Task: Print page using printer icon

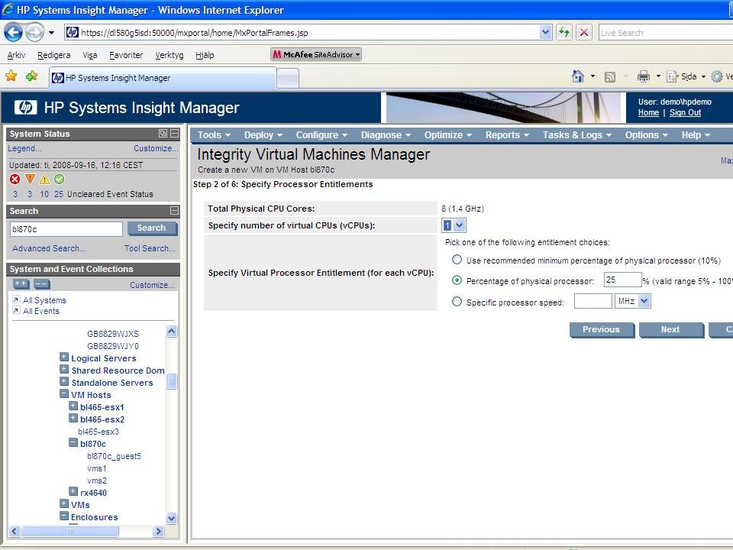Action: click(x=644, y=76)
